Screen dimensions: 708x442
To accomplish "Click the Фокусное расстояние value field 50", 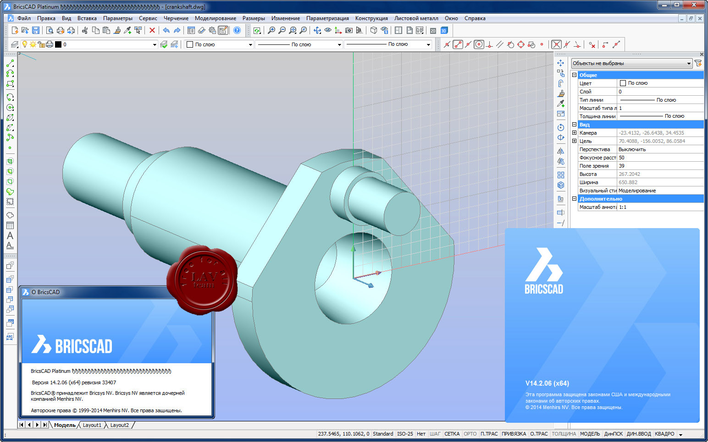I will pos(660,158).
